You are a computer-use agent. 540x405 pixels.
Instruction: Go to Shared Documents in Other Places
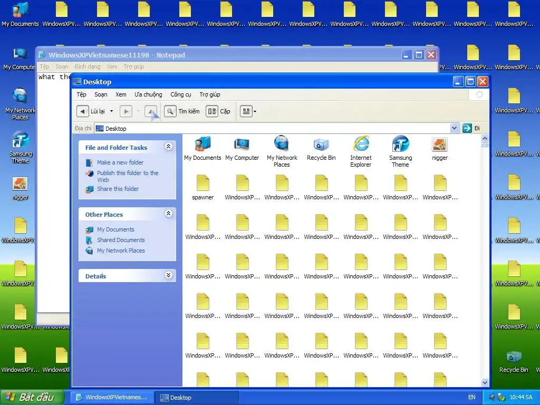click(x=121, y=240)
